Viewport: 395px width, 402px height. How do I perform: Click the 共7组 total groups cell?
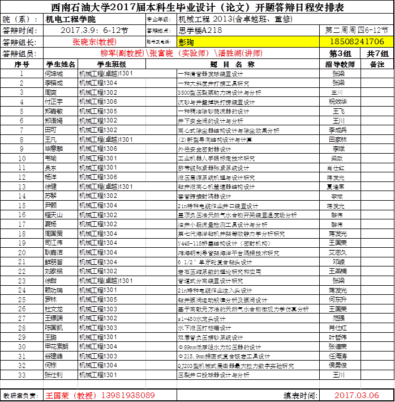[378, 53]
